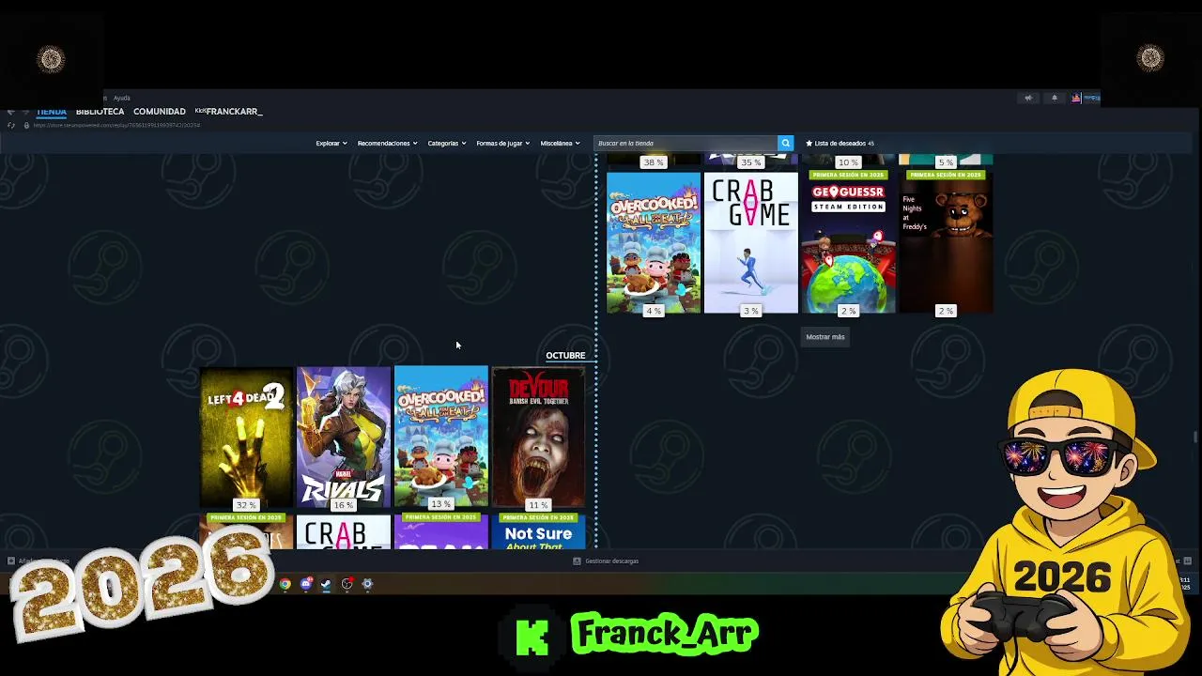Click the 4 % label under Overcooked
This screenshot has width=1202, height=676.
654,311
